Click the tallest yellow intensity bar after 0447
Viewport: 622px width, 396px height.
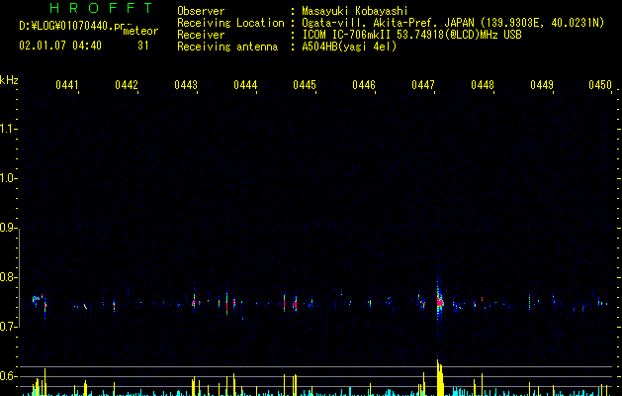tap(438, 377)
